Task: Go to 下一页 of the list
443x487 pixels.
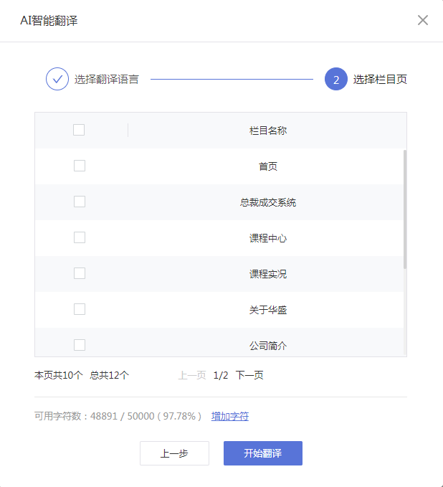Action: pos(249,375)
